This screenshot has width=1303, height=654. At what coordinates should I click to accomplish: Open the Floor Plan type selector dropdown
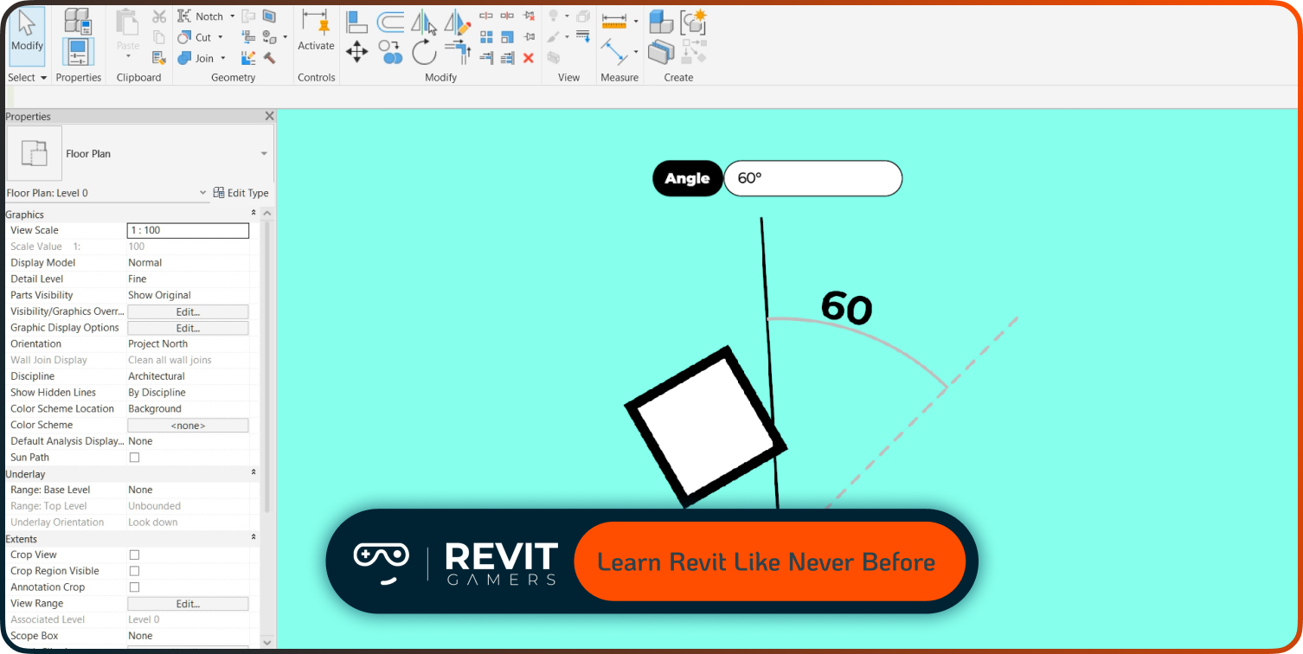(264, 153)
